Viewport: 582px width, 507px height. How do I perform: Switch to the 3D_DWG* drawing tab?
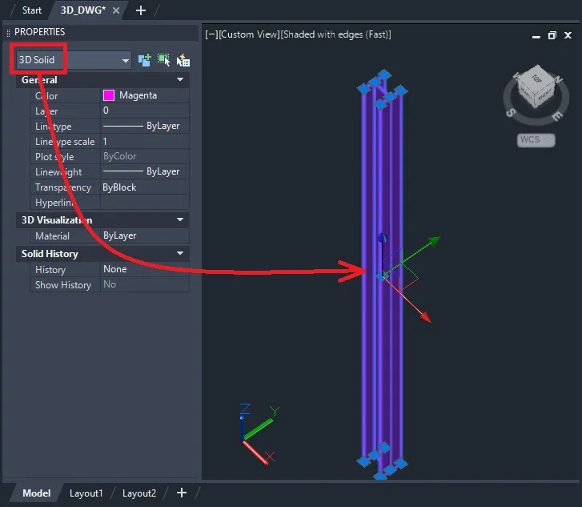coord(83,10)
